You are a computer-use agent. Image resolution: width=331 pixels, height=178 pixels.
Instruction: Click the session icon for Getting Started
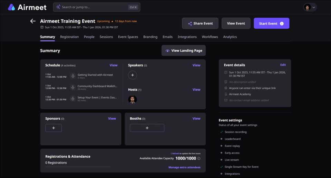coord(73,76)
